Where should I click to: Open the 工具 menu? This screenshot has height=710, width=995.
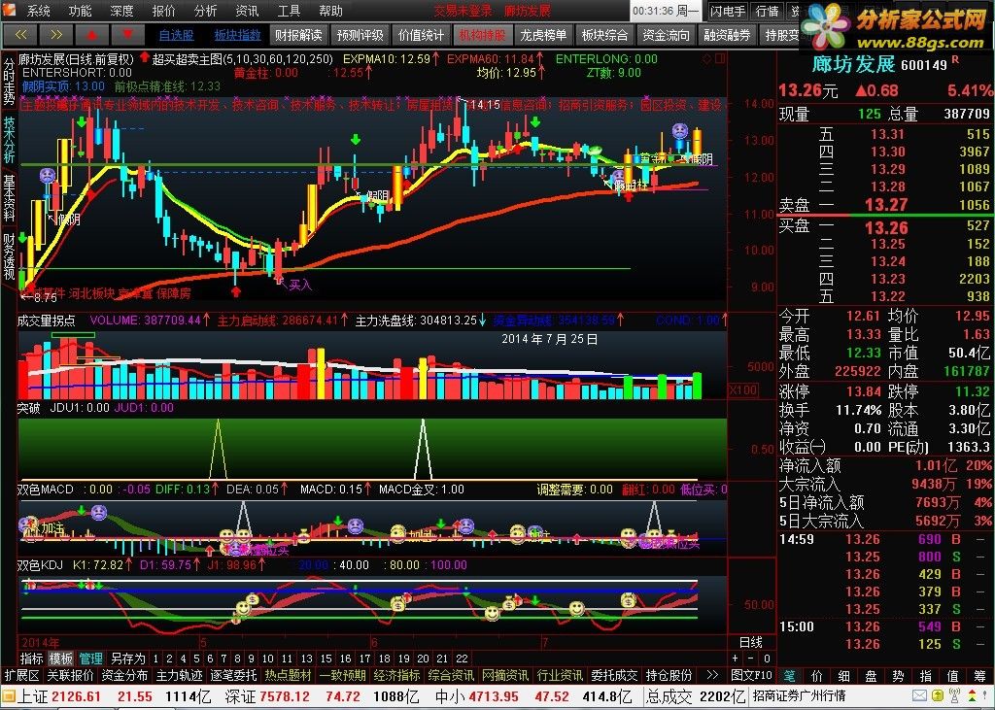tap(289, 11)
